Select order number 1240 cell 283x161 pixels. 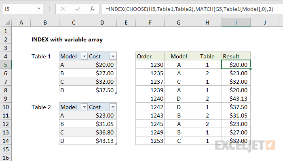[150, 99]
